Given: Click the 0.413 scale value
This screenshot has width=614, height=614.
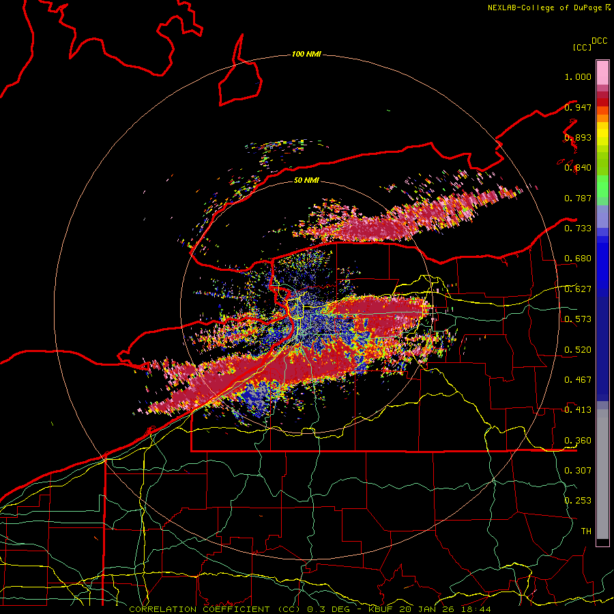Looking at the screenshot, I should pyautogui.click(x=578, y=410).
